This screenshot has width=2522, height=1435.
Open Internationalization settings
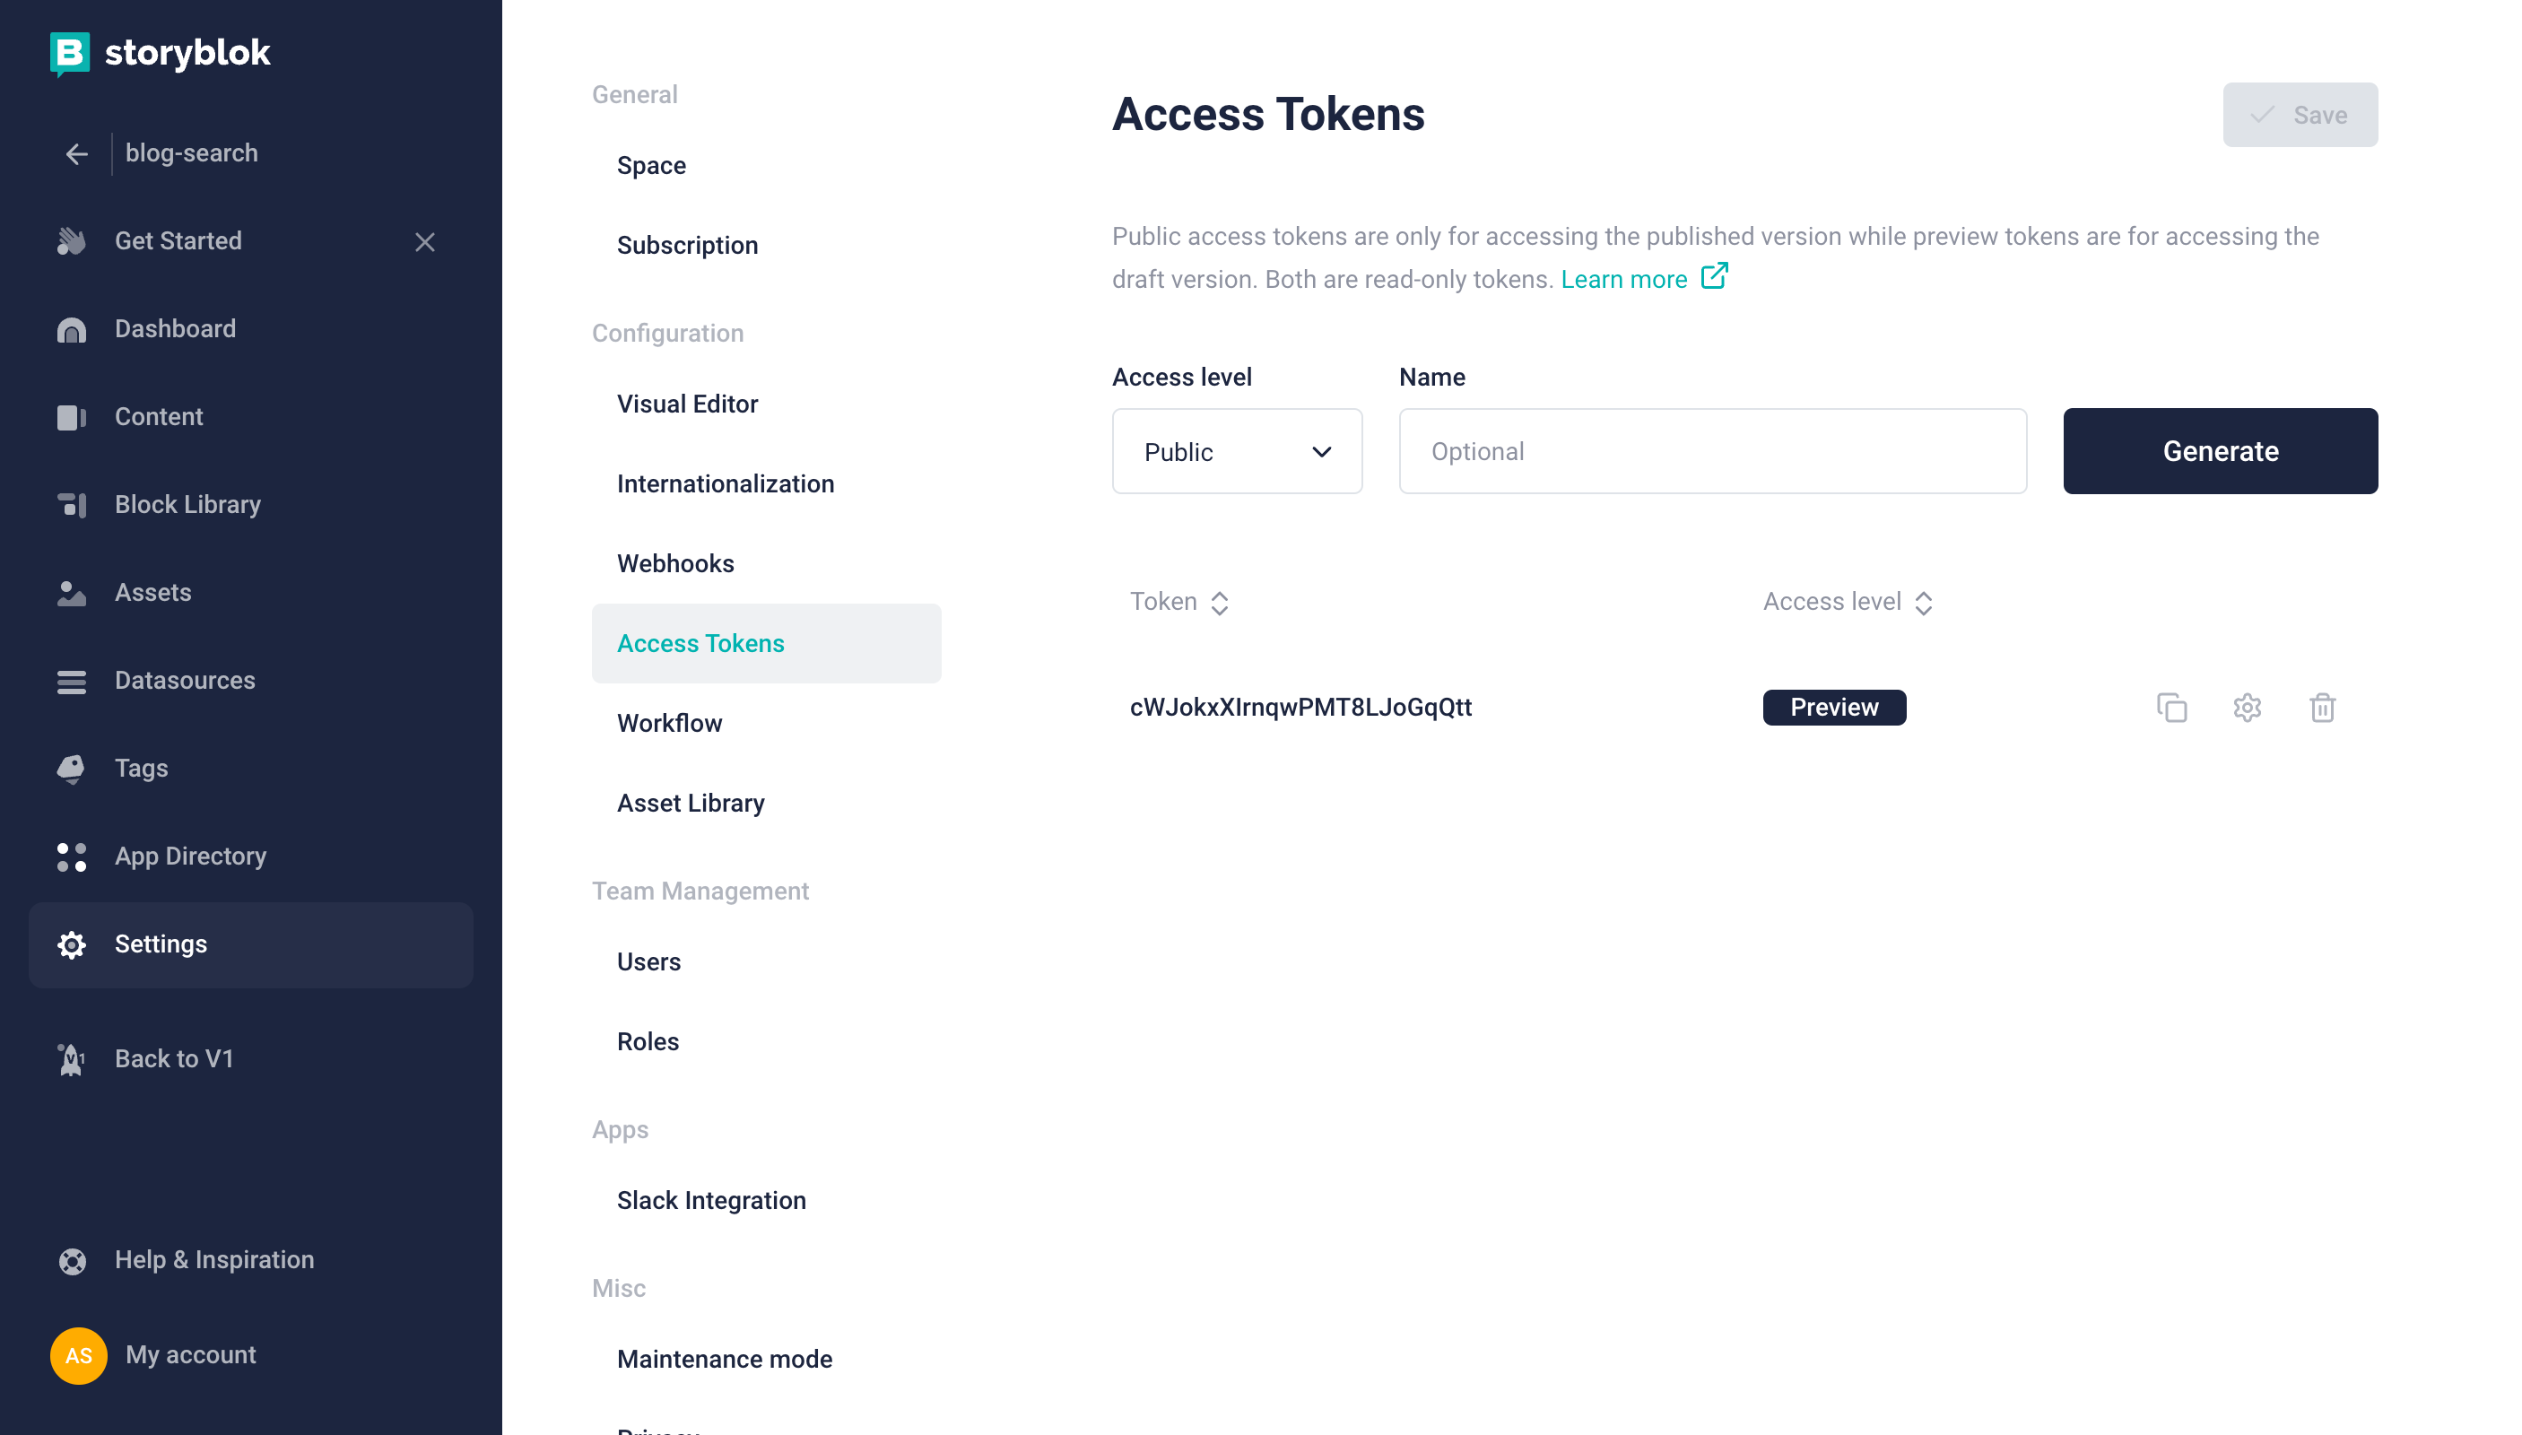pyautogui.click(x=726, y=484)
